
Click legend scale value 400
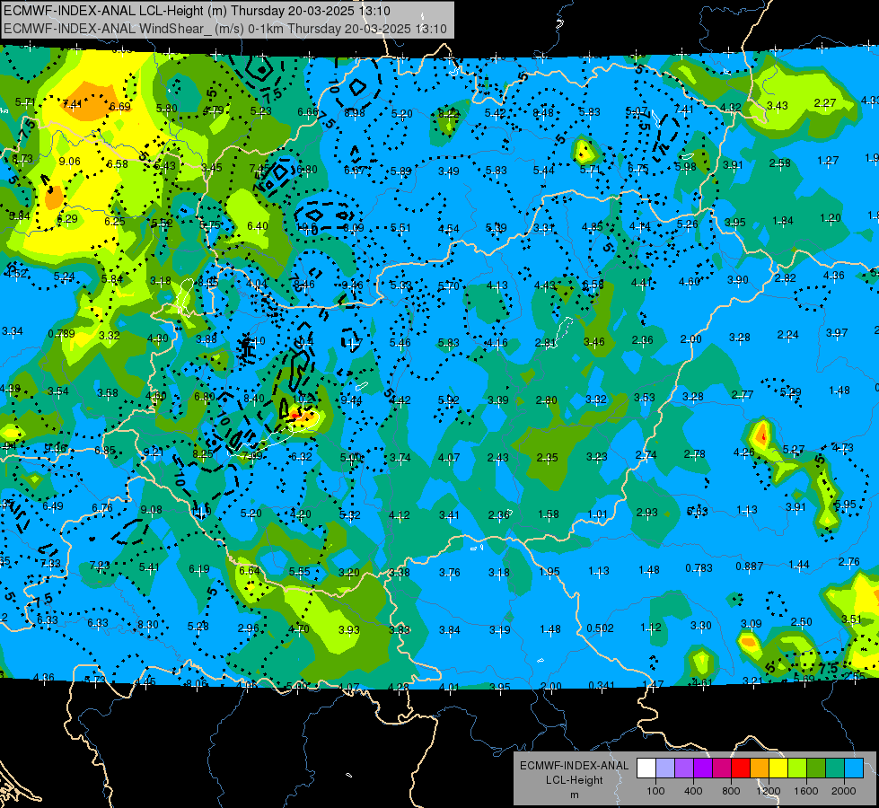[x=693, y=791]
